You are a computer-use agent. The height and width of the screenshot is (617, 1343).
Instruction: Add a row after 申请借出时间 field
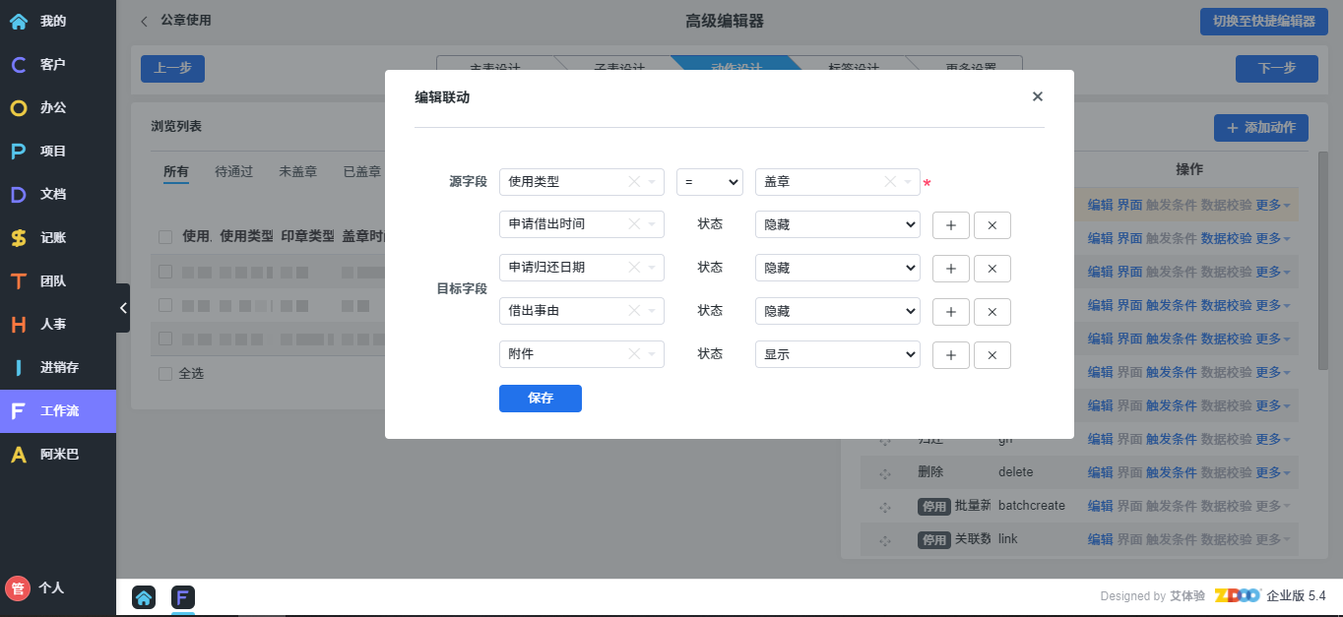click(950, 225)
